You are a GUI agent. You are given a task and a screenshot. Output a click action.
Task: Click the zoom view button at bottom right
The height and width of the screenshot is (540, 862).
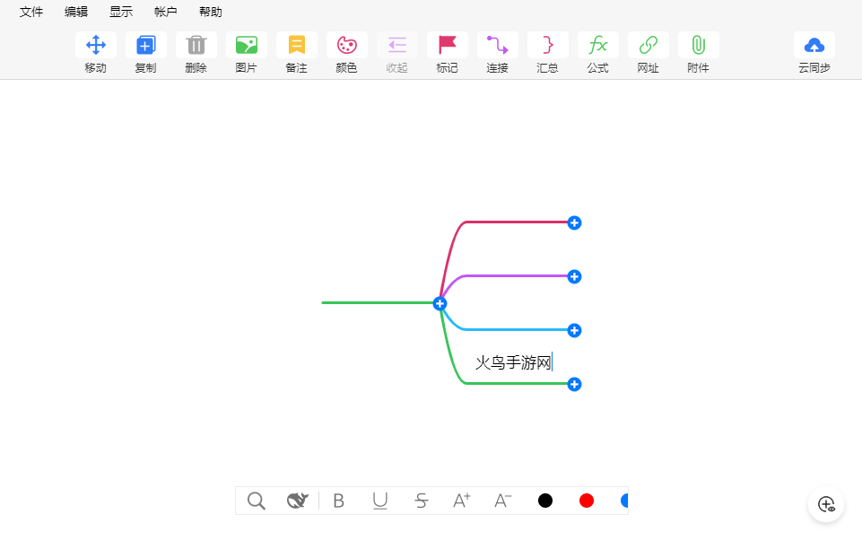pyautogui.click(x=826, y=504)
